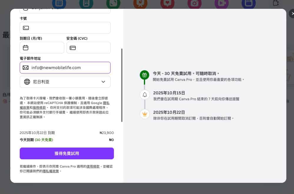Click the email address field with info@newmobilelife.com

[x=69, y=68]
